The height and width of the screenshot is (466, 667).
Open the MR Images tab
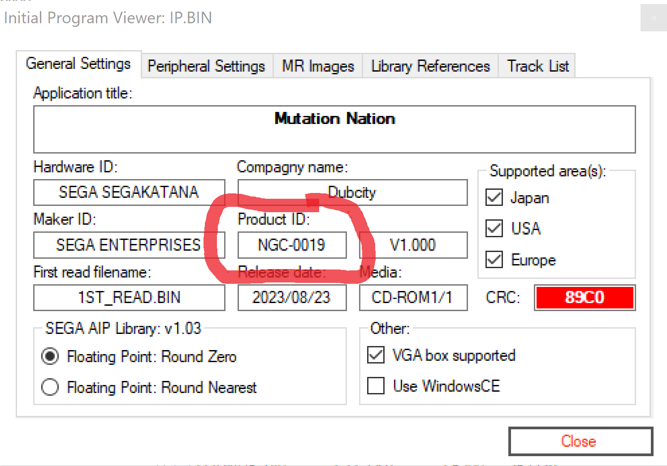pos(318,66)
